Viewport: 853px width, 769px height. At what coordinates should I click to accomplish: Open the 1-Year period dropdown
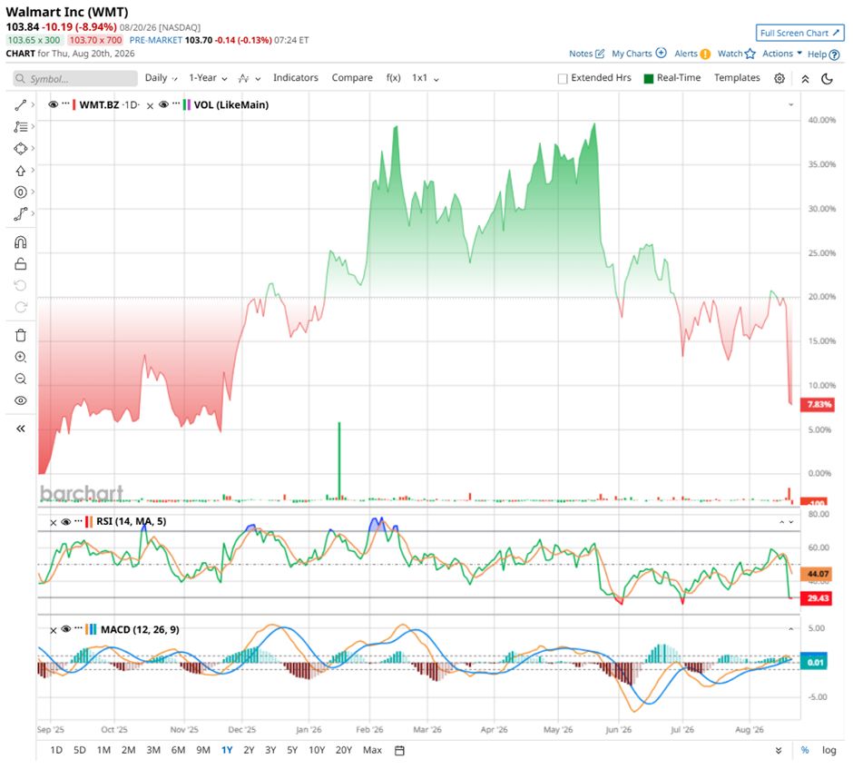pos(208,78)
